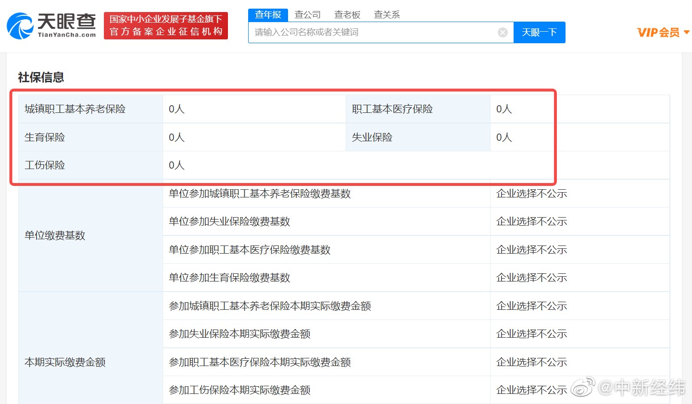This screenshot has height=404, width=692.
Task: Click the 失业保险 label cell
Action: [x=372, y=137]
